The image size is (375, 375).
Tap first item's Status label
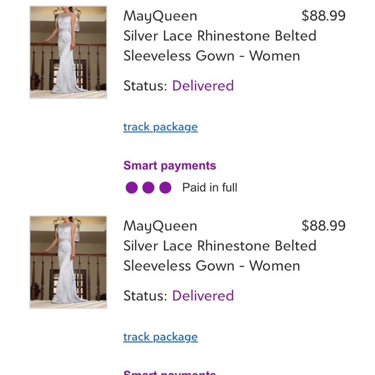pos(145,85)
